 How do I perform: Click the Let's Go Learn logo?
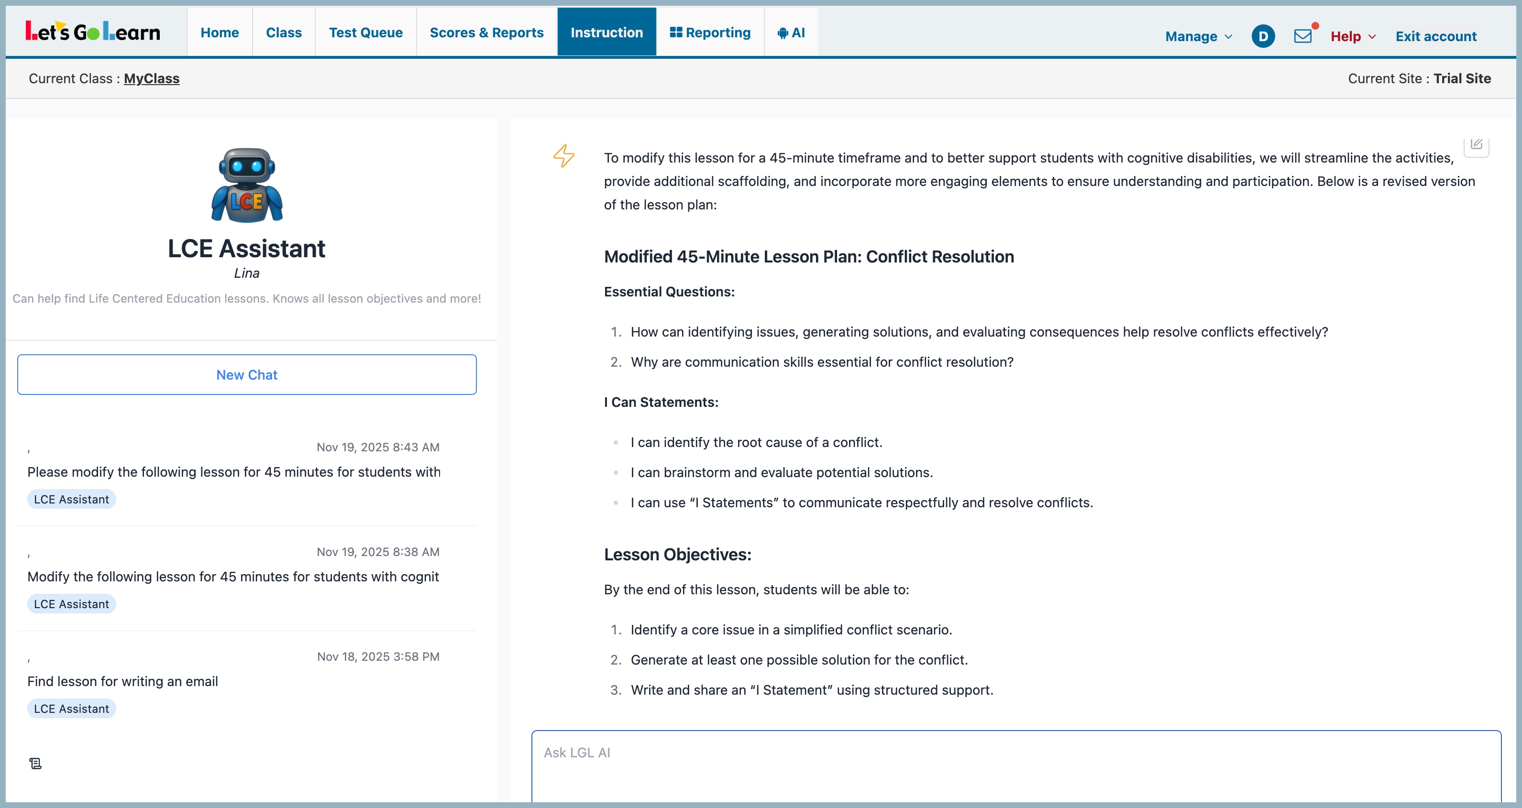coord(93,32)
